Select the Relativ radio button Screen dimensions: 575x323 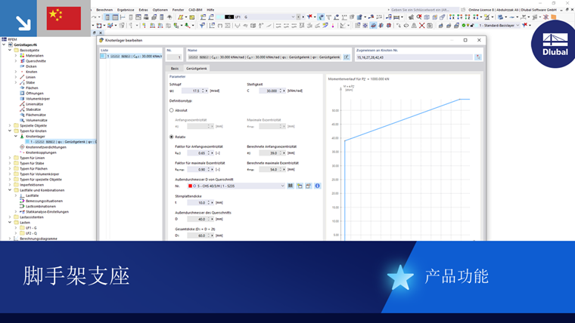(171, 137)
